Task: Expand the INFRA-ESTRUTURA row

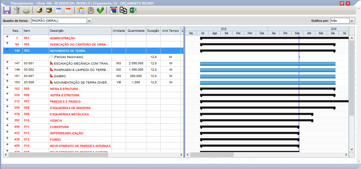Action: (x=7, y=87)
